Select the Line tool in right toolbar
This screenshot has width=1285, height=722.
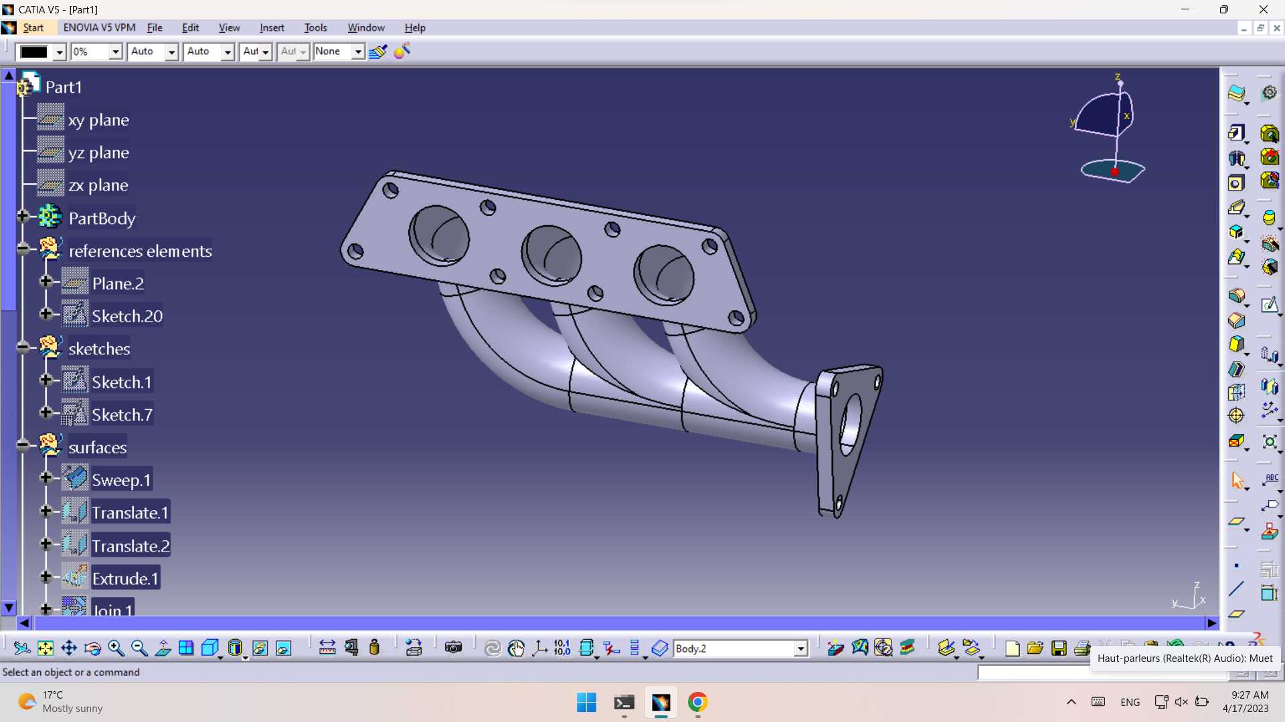1236,589
